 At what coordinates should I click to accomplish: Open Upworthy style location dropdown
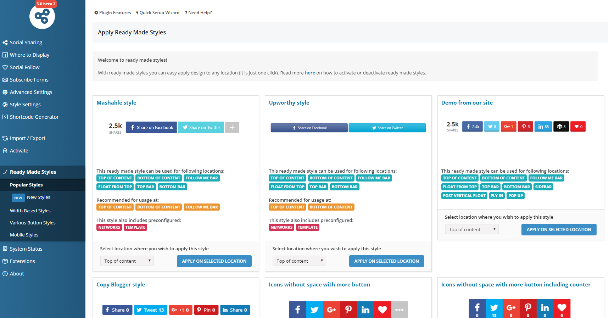pyautogui.click(x=299, y=261)
